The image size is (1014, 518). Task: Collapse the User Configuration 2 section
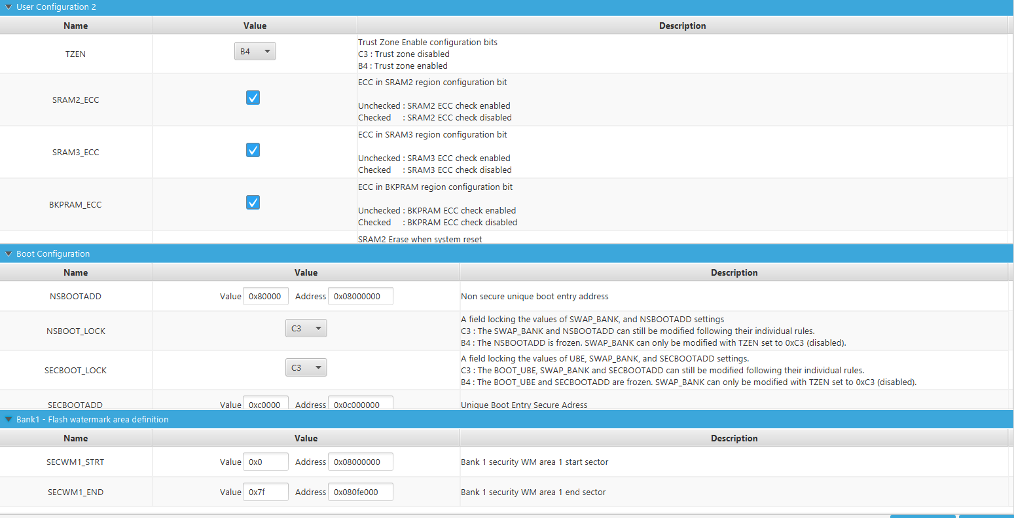tap(7, 7)
